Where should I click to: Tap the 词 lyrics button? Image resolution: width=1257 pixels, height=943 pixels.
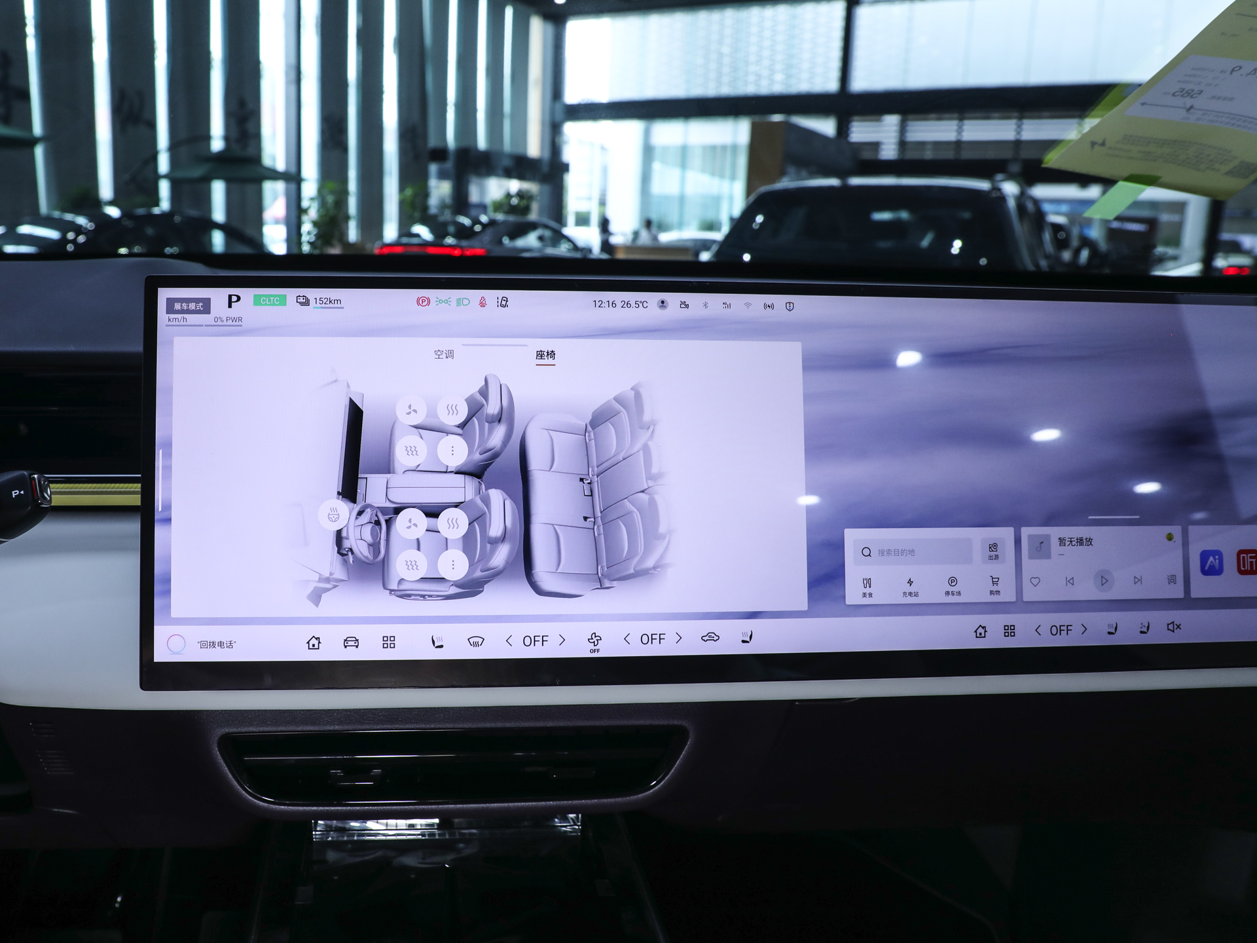click(1171, 580)
